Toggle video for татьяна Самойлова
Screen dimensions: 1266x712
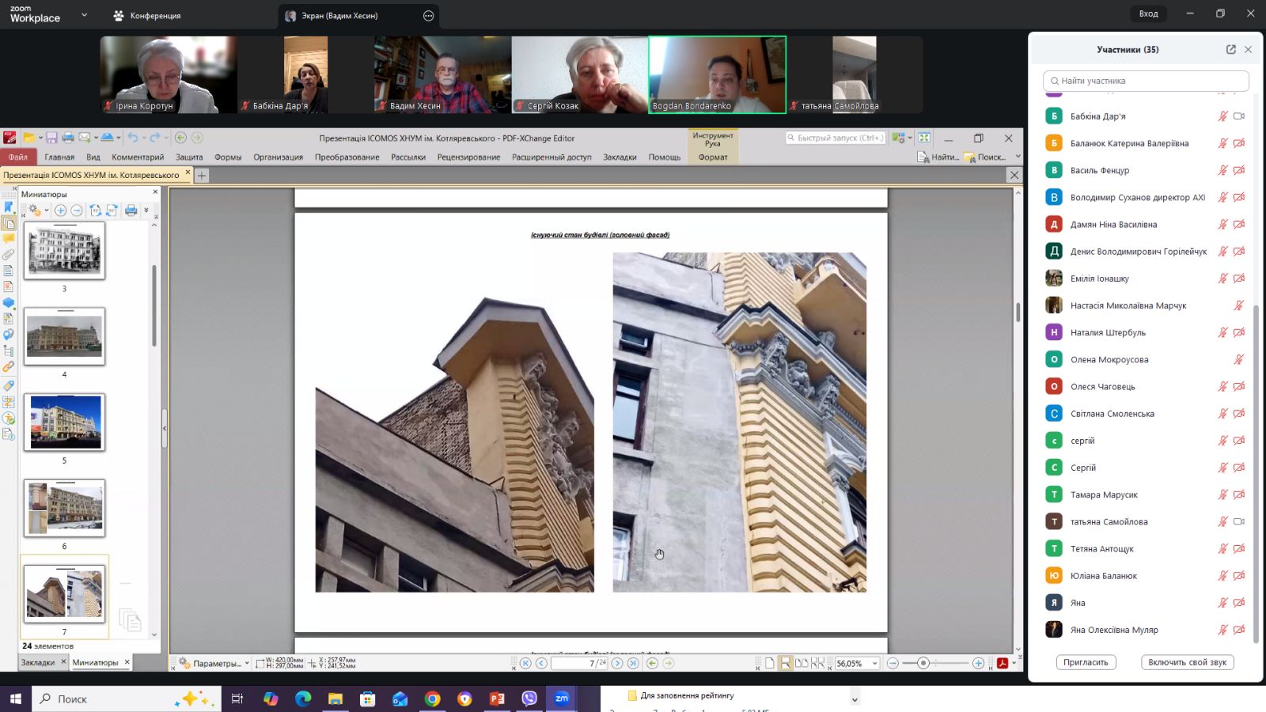(x=1239, y=521)
